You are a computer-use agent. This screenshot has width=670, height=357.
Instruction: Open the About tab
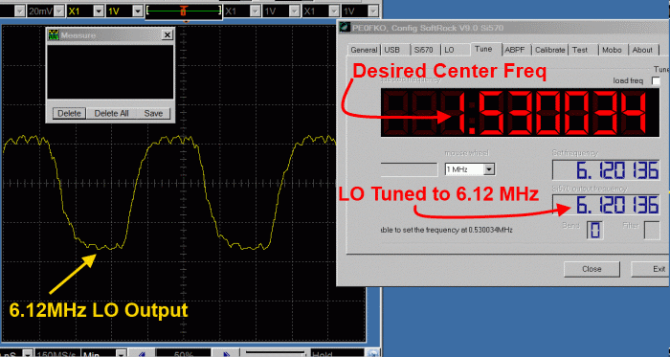tap(642, 50)
